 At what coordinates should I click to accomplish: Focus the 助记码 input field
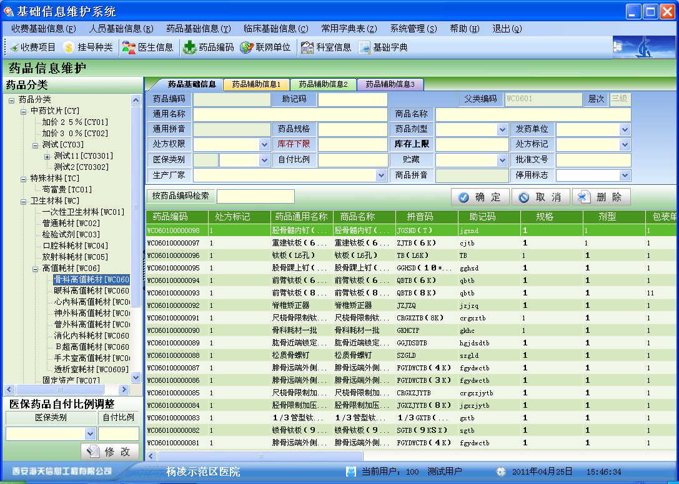[352, 99]
